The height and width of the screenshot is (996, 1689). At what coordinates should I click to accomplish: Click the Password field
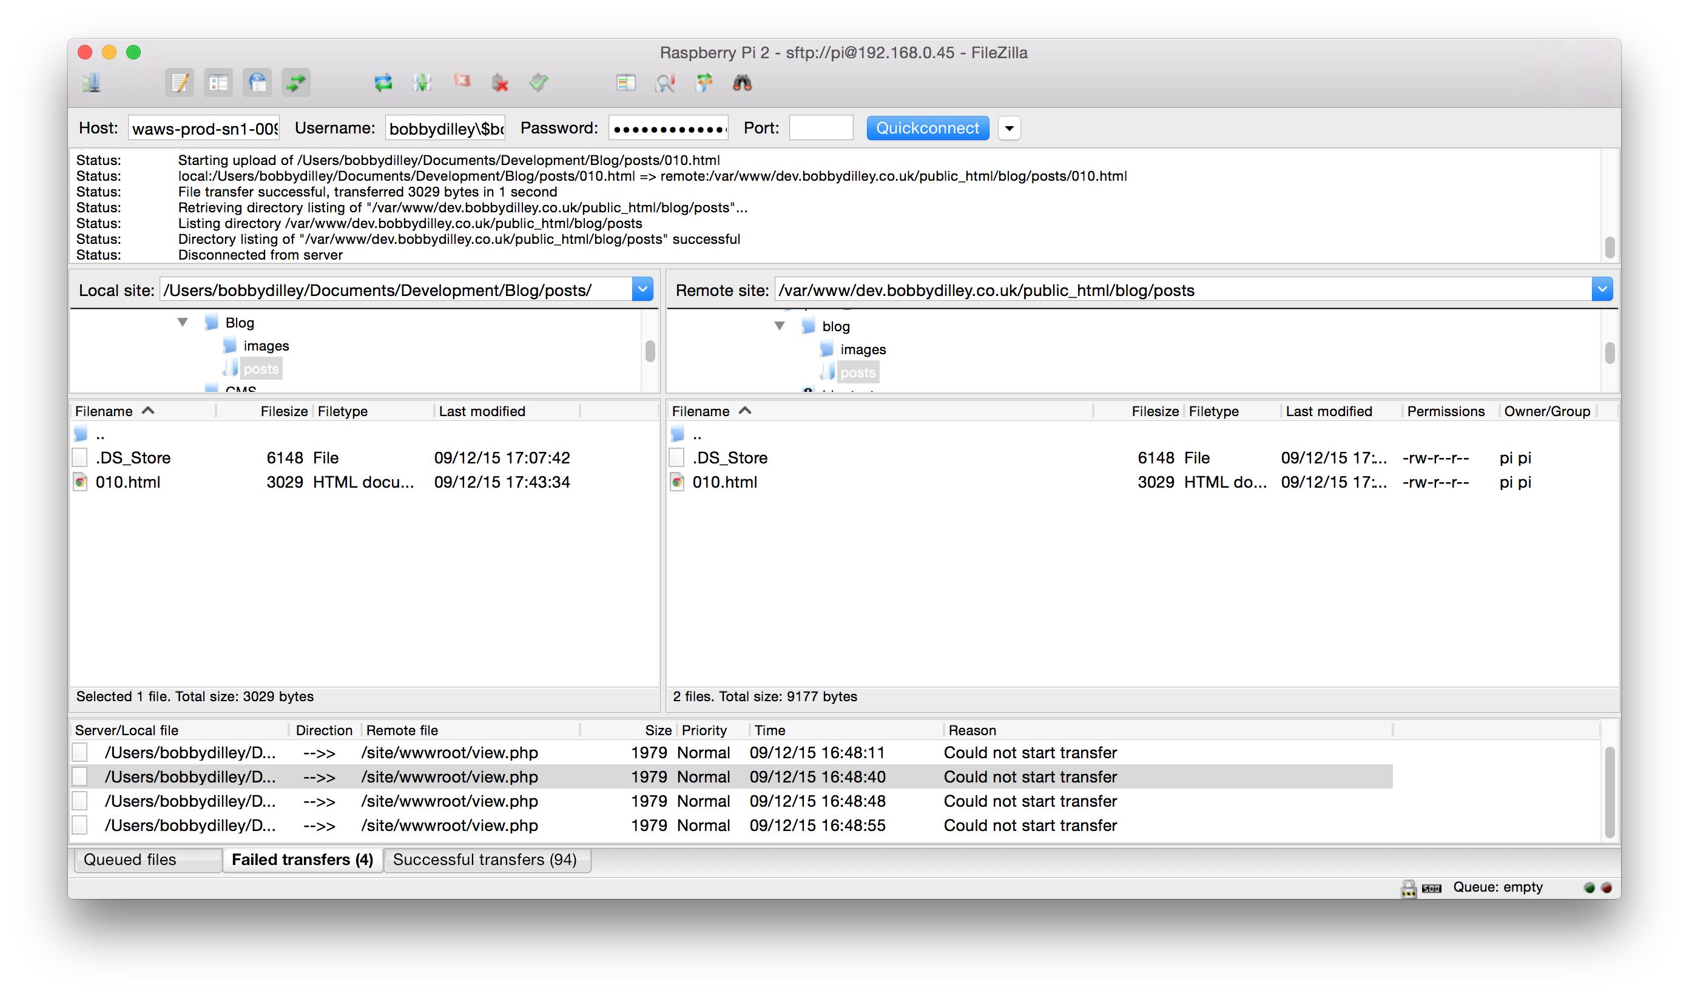[669, 128]
